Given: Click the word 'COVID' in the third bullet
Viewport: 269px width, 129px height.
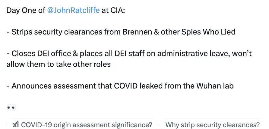Looking at the screenshot, I should pyautogui.click(x=125, y=86).
